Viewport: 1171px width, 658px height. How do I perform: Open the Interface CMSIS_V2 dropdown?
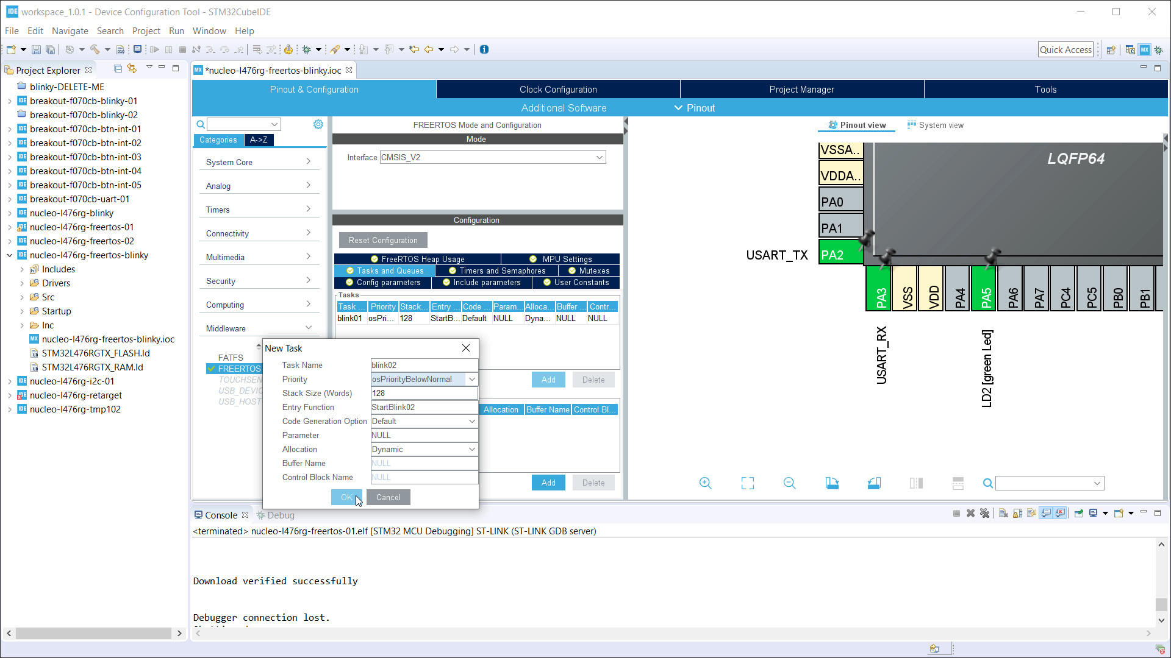click(600, 157)
